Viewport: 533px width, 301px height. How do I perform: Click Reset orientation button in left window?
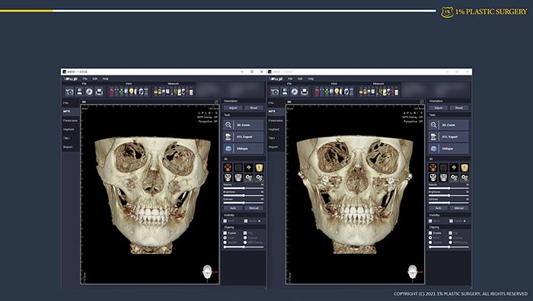coord(254,107)
